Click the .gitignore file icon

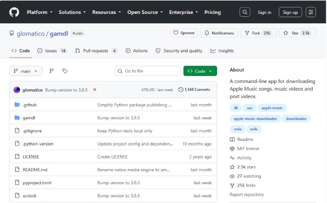17,130
